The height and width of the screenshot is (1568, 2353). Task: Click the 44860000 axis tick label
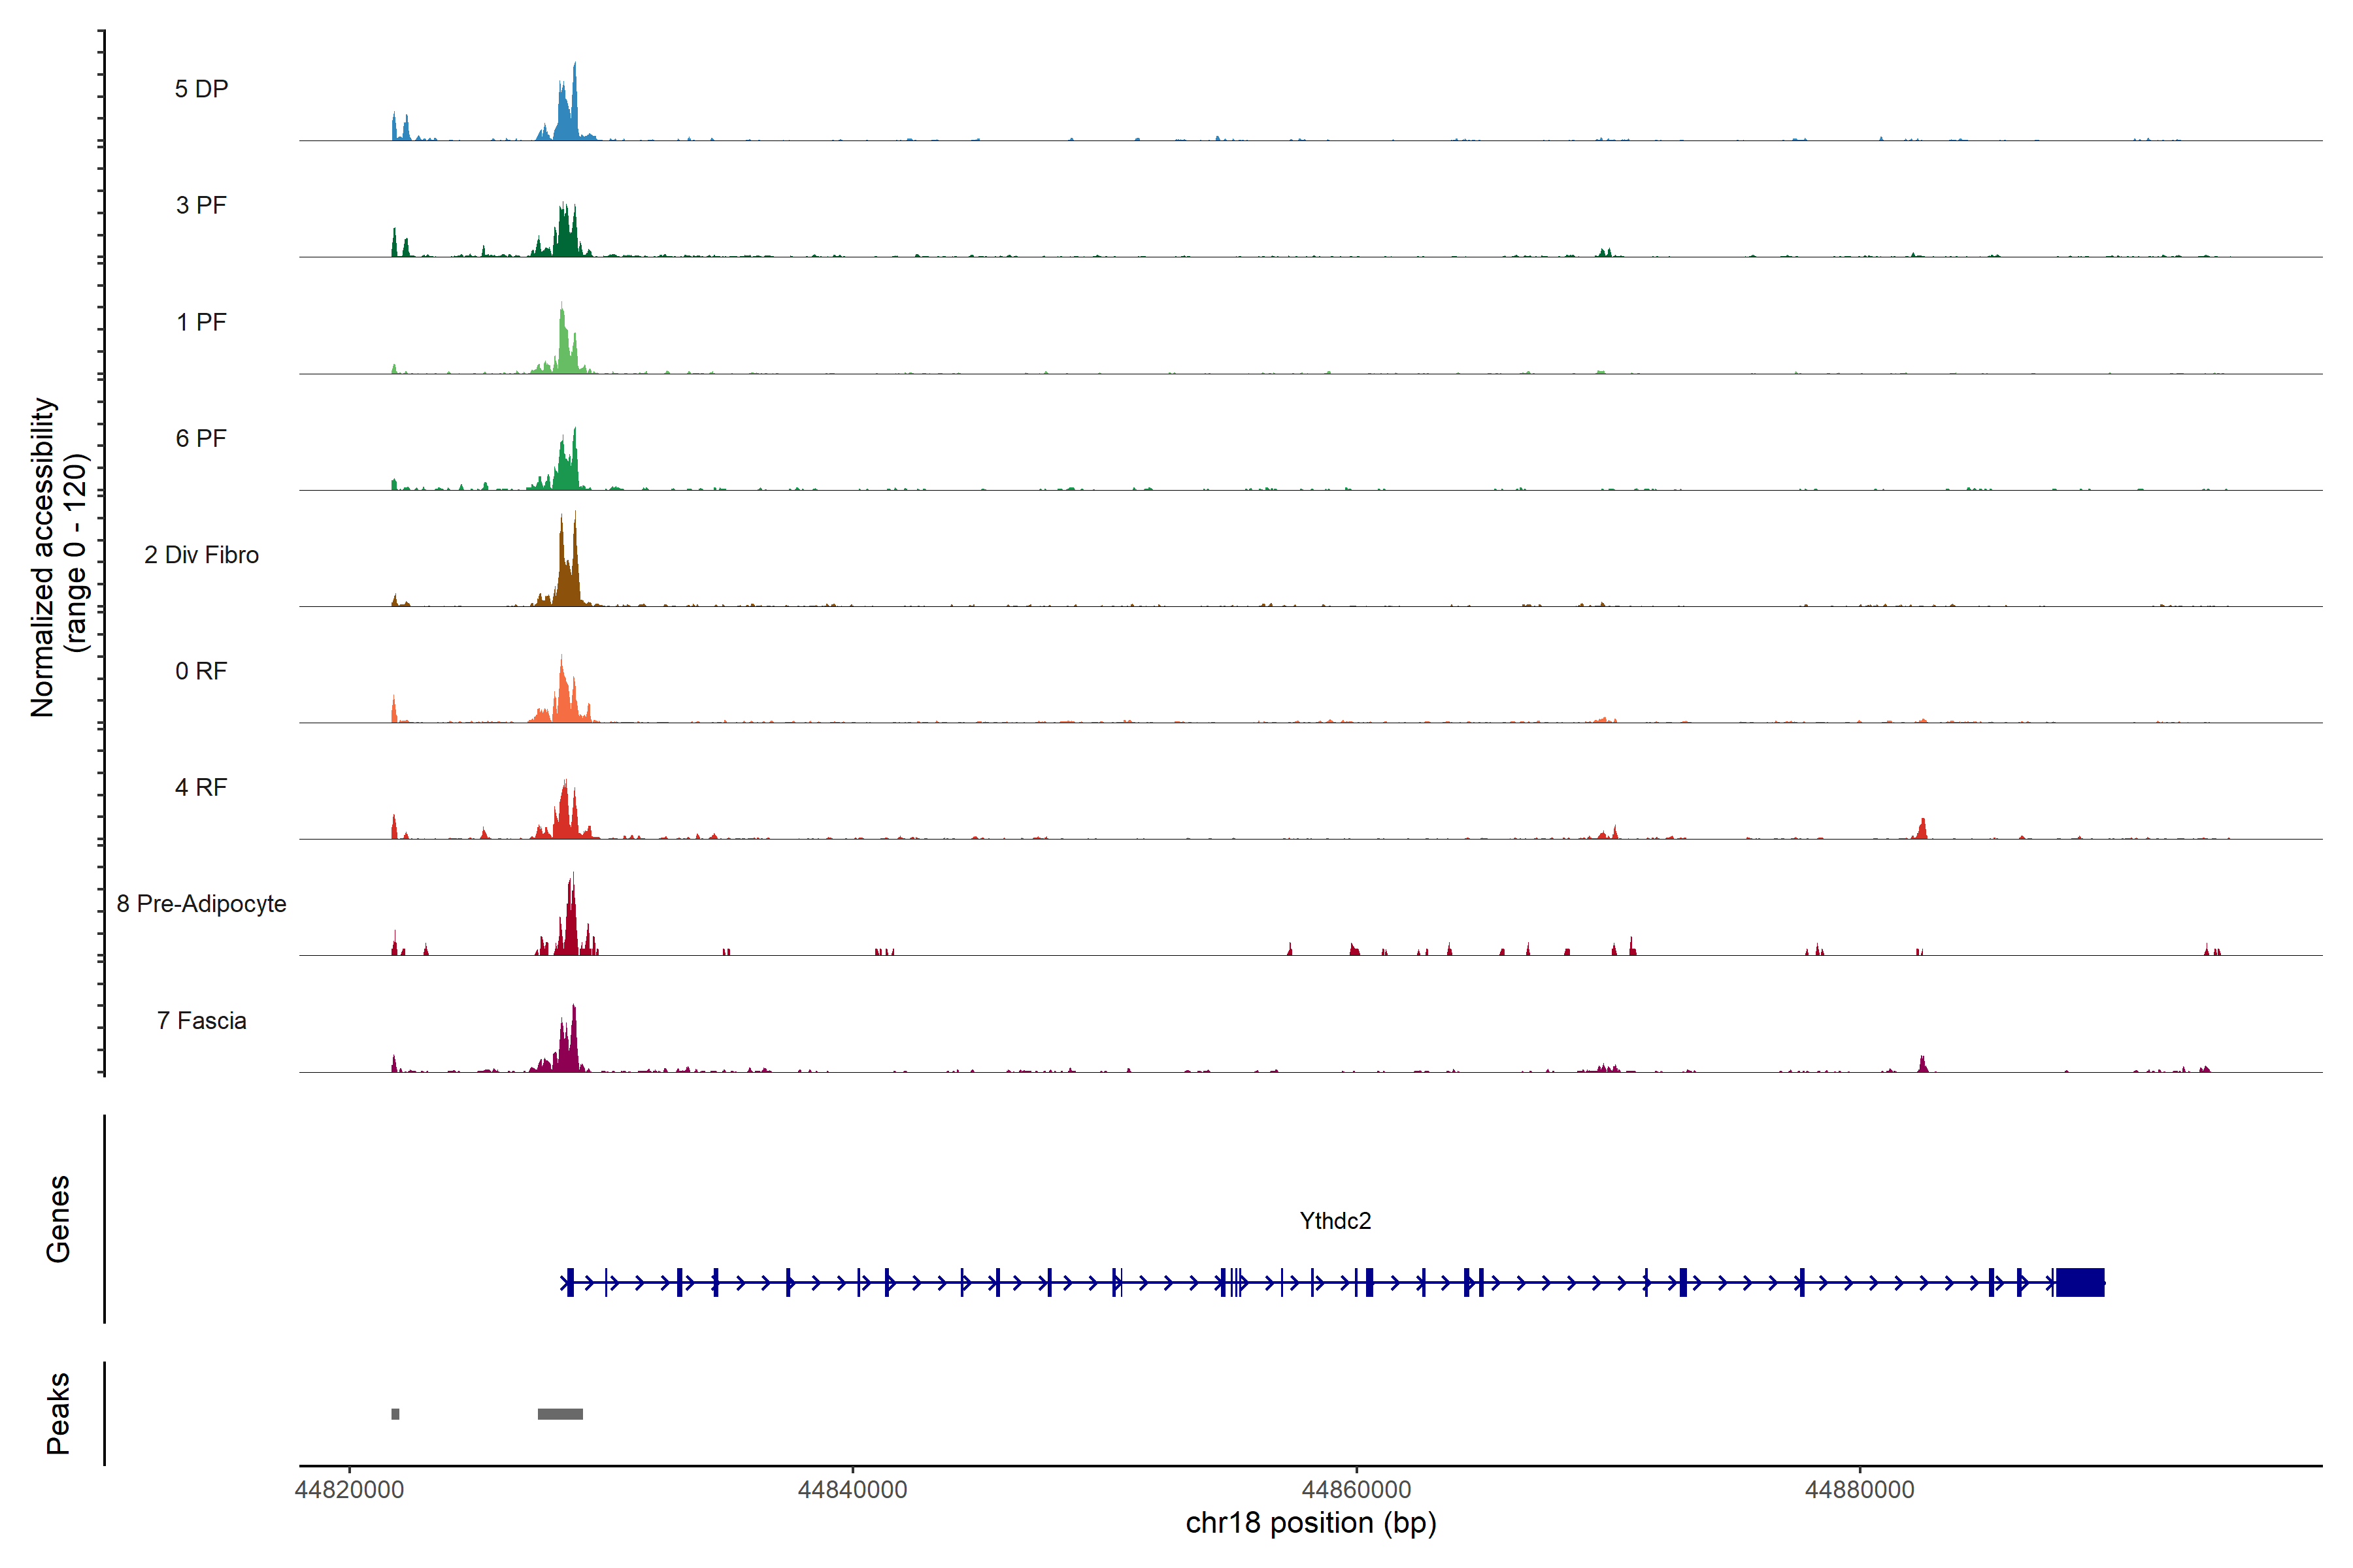[1357, 1490]
